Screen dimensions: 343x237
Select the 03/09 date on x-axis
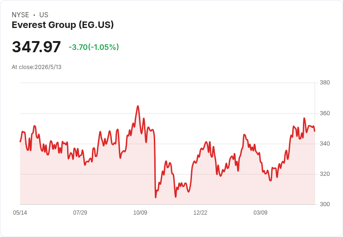pyautogui.click(x=261, y=212)
